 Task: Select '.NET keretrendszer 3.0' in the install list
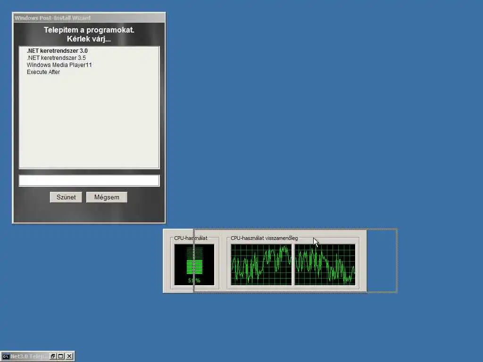click(57, 51)
